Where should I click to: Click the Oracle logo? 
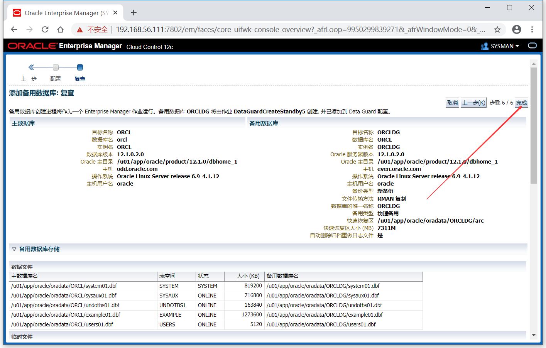coord(32,46)
